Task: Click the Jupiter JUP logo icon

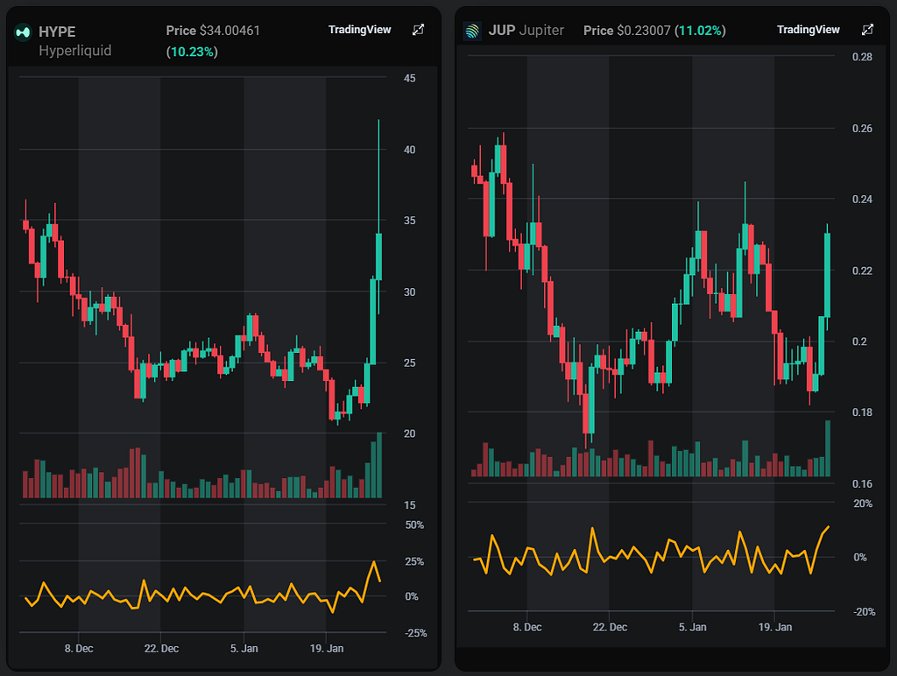Action: click(x=472, y=32)
